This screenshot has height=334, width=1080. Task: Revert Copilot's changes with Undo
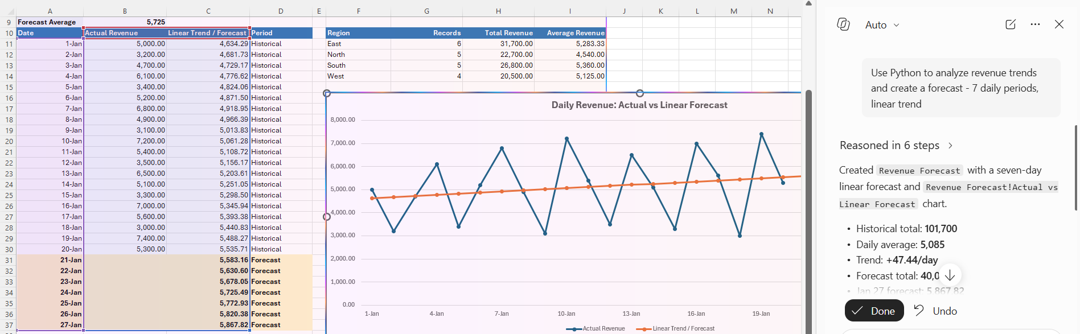coord(935,311)
